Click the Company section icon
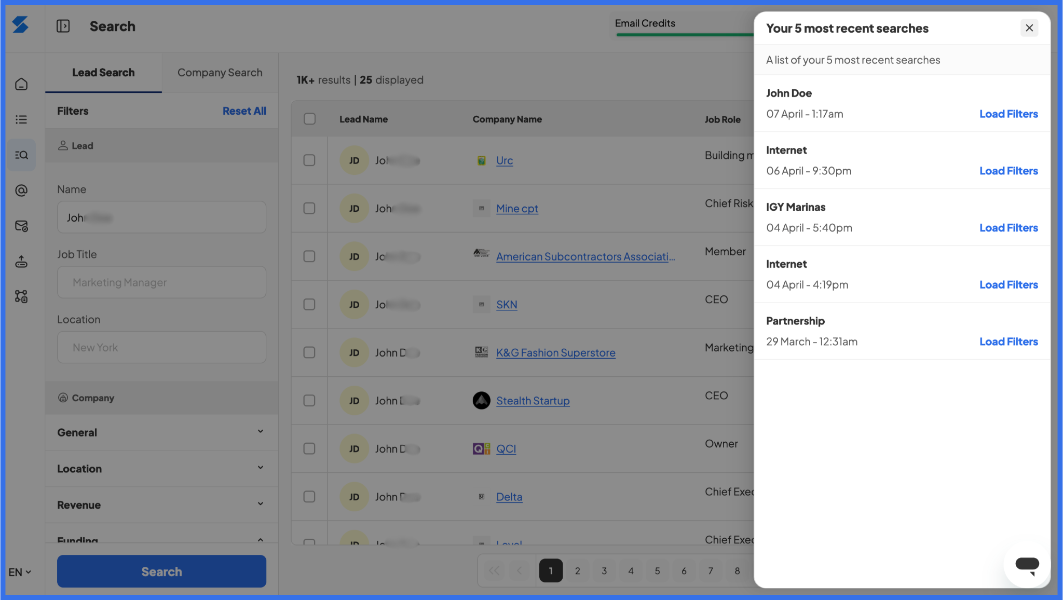 pyautogui.click(x=63, y=398)
